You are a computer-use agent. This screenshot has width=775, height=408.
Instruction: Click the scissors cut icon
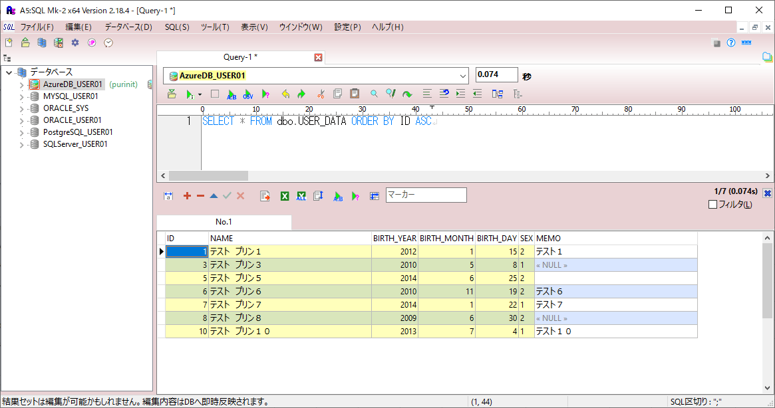coord(321,94)
